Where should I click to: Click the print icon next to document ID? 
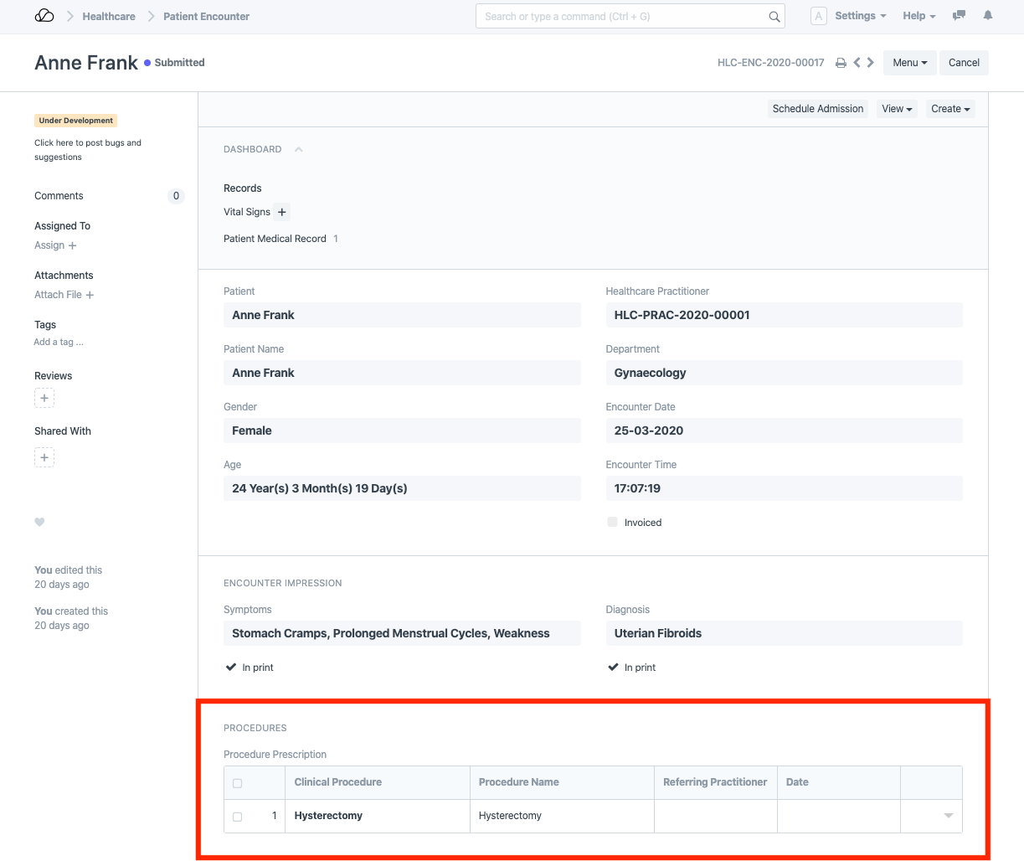(x=841, y=63)
